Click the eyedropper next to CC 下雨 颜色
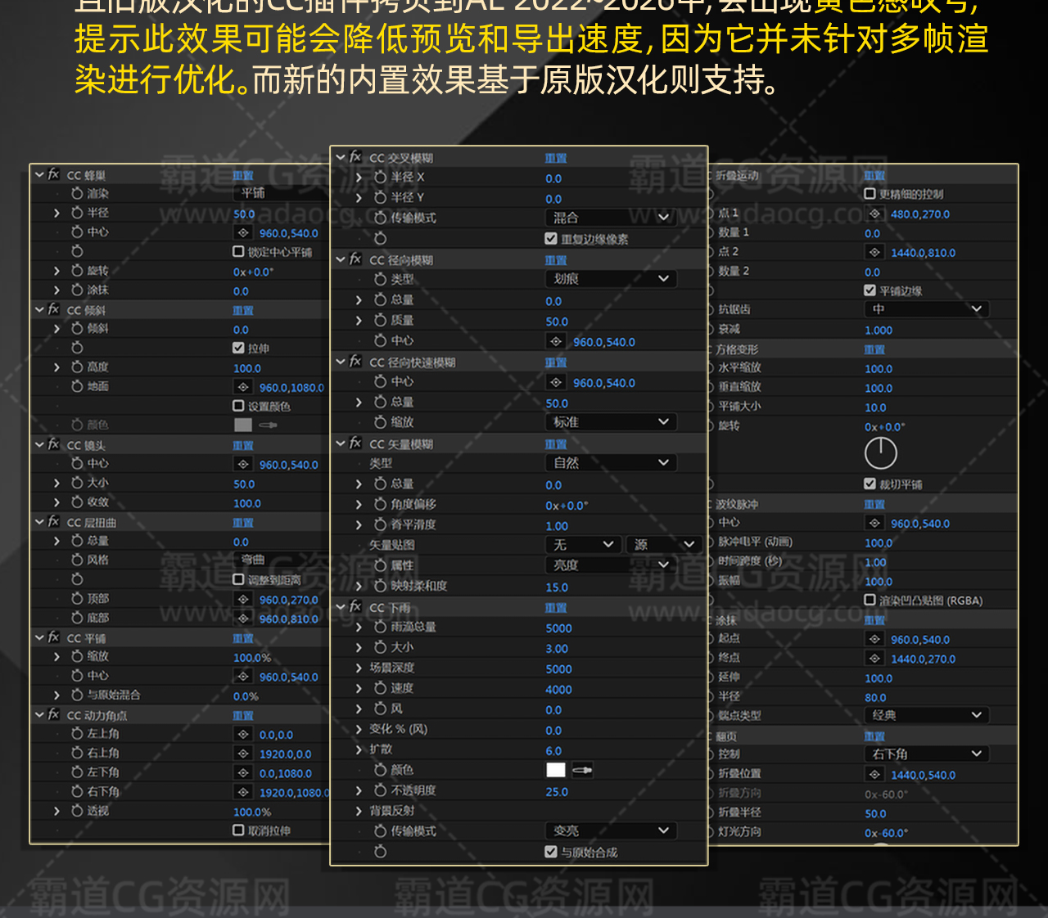Screen dimensions: 1048x918 pos(582,770)
